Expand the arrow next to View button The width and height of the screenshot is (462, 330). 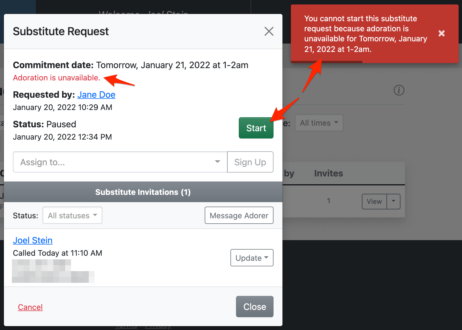tap(393, 201)
